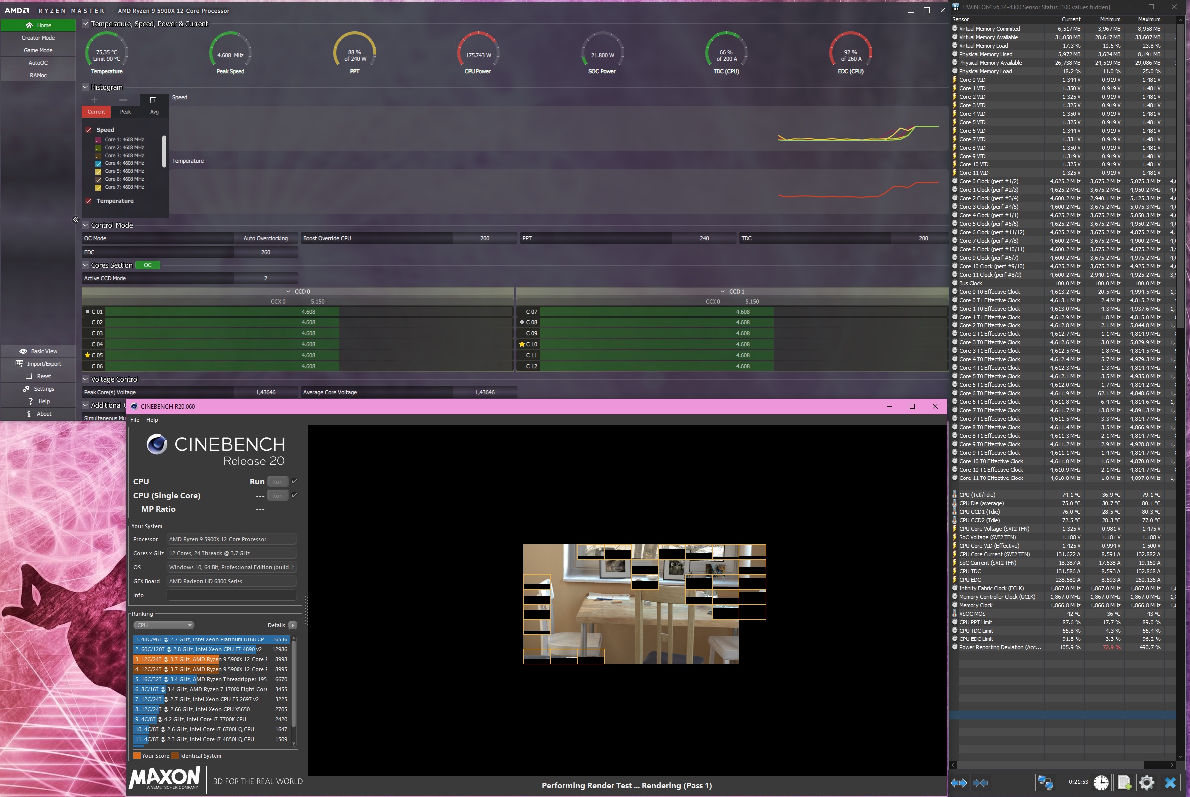The image size is (1190, 797).
Task: Toggle the Core 1: 4608 MHz checkbox
Action: pos(98,140)
